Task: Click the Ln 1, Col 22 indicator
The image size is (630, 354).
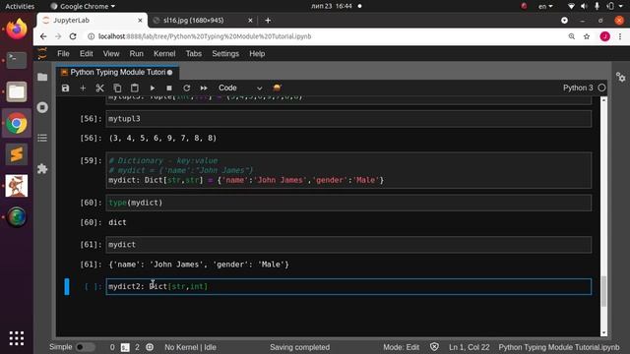Action: [x=470, y=347]
